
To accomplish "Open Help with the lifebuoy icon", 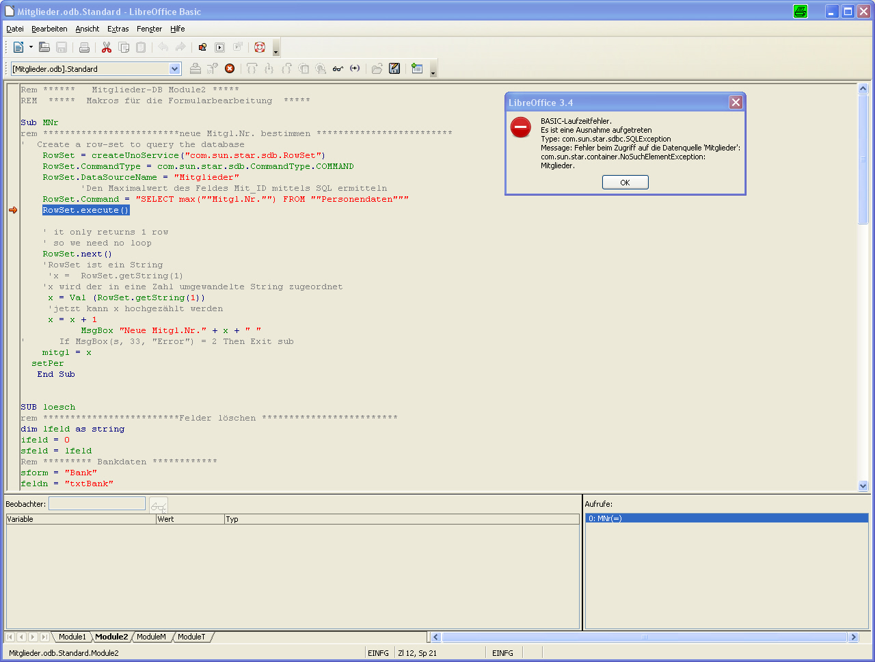I will (x=260, y=47).
